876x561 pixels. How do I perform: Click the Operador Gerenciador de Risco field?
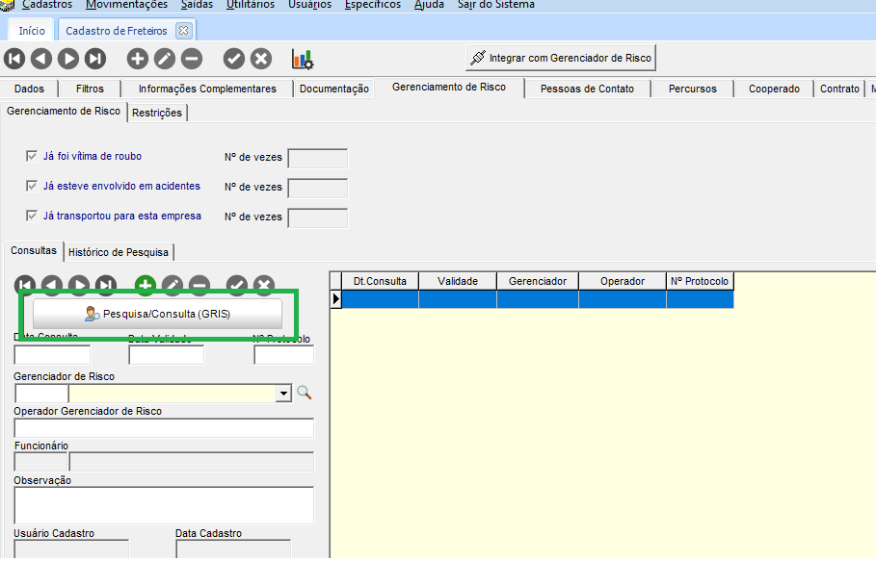click(x=164, y=428)
